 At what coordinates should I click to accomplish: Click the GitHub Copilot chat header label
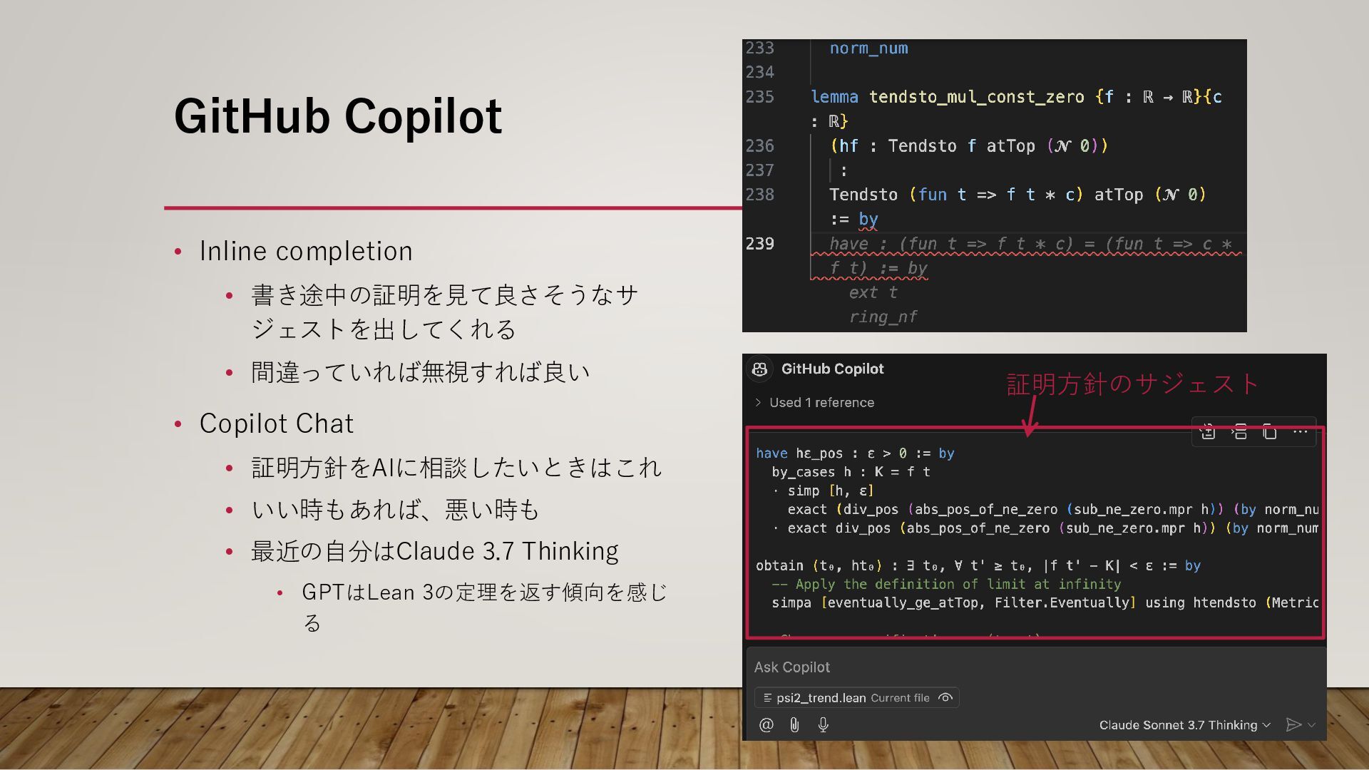click(x=832, y=369)
